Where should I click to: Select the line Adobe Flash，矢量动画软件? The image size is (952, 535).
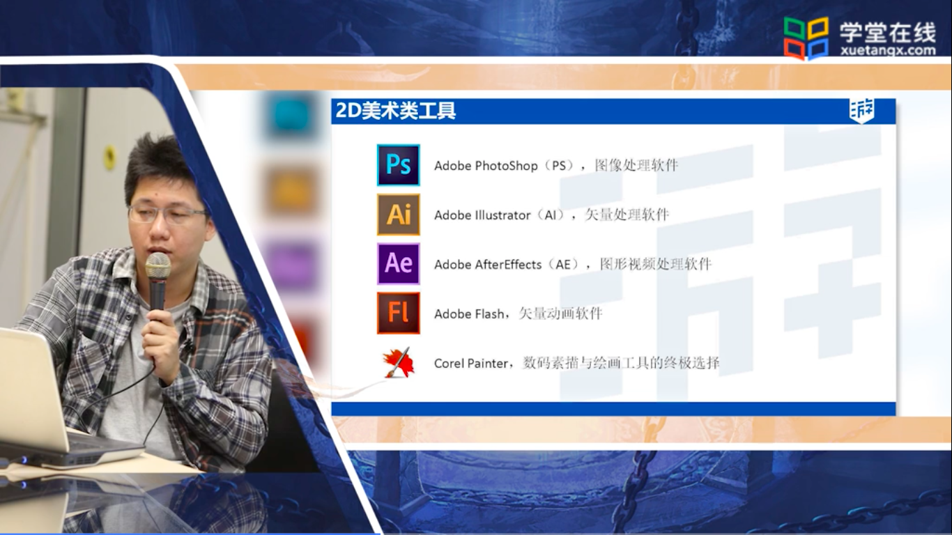tap(518, 314)
